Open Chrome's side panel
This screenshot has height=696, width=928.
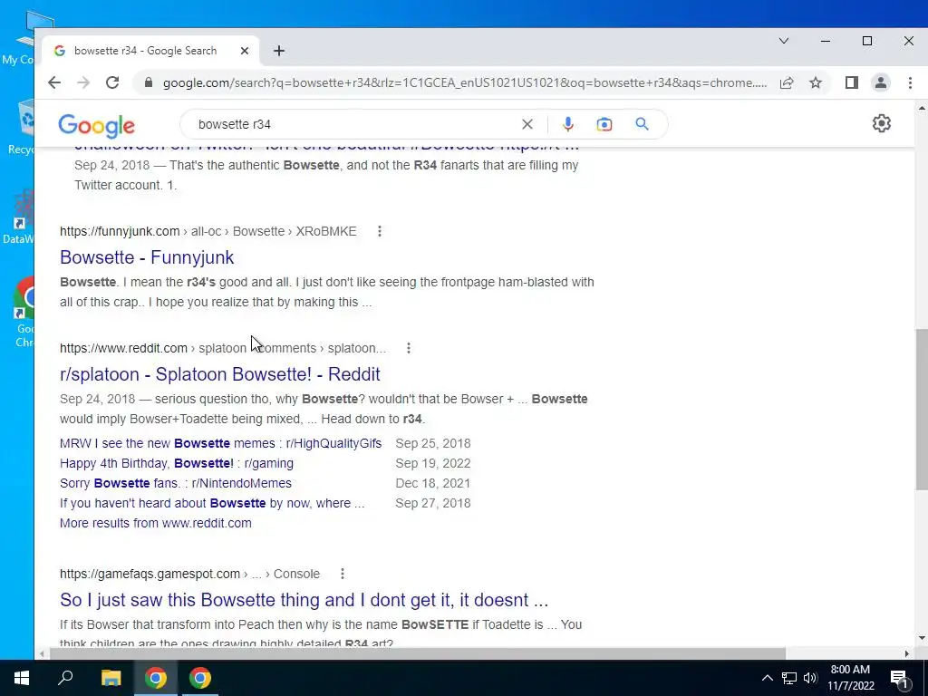click(x=852, y=82)
